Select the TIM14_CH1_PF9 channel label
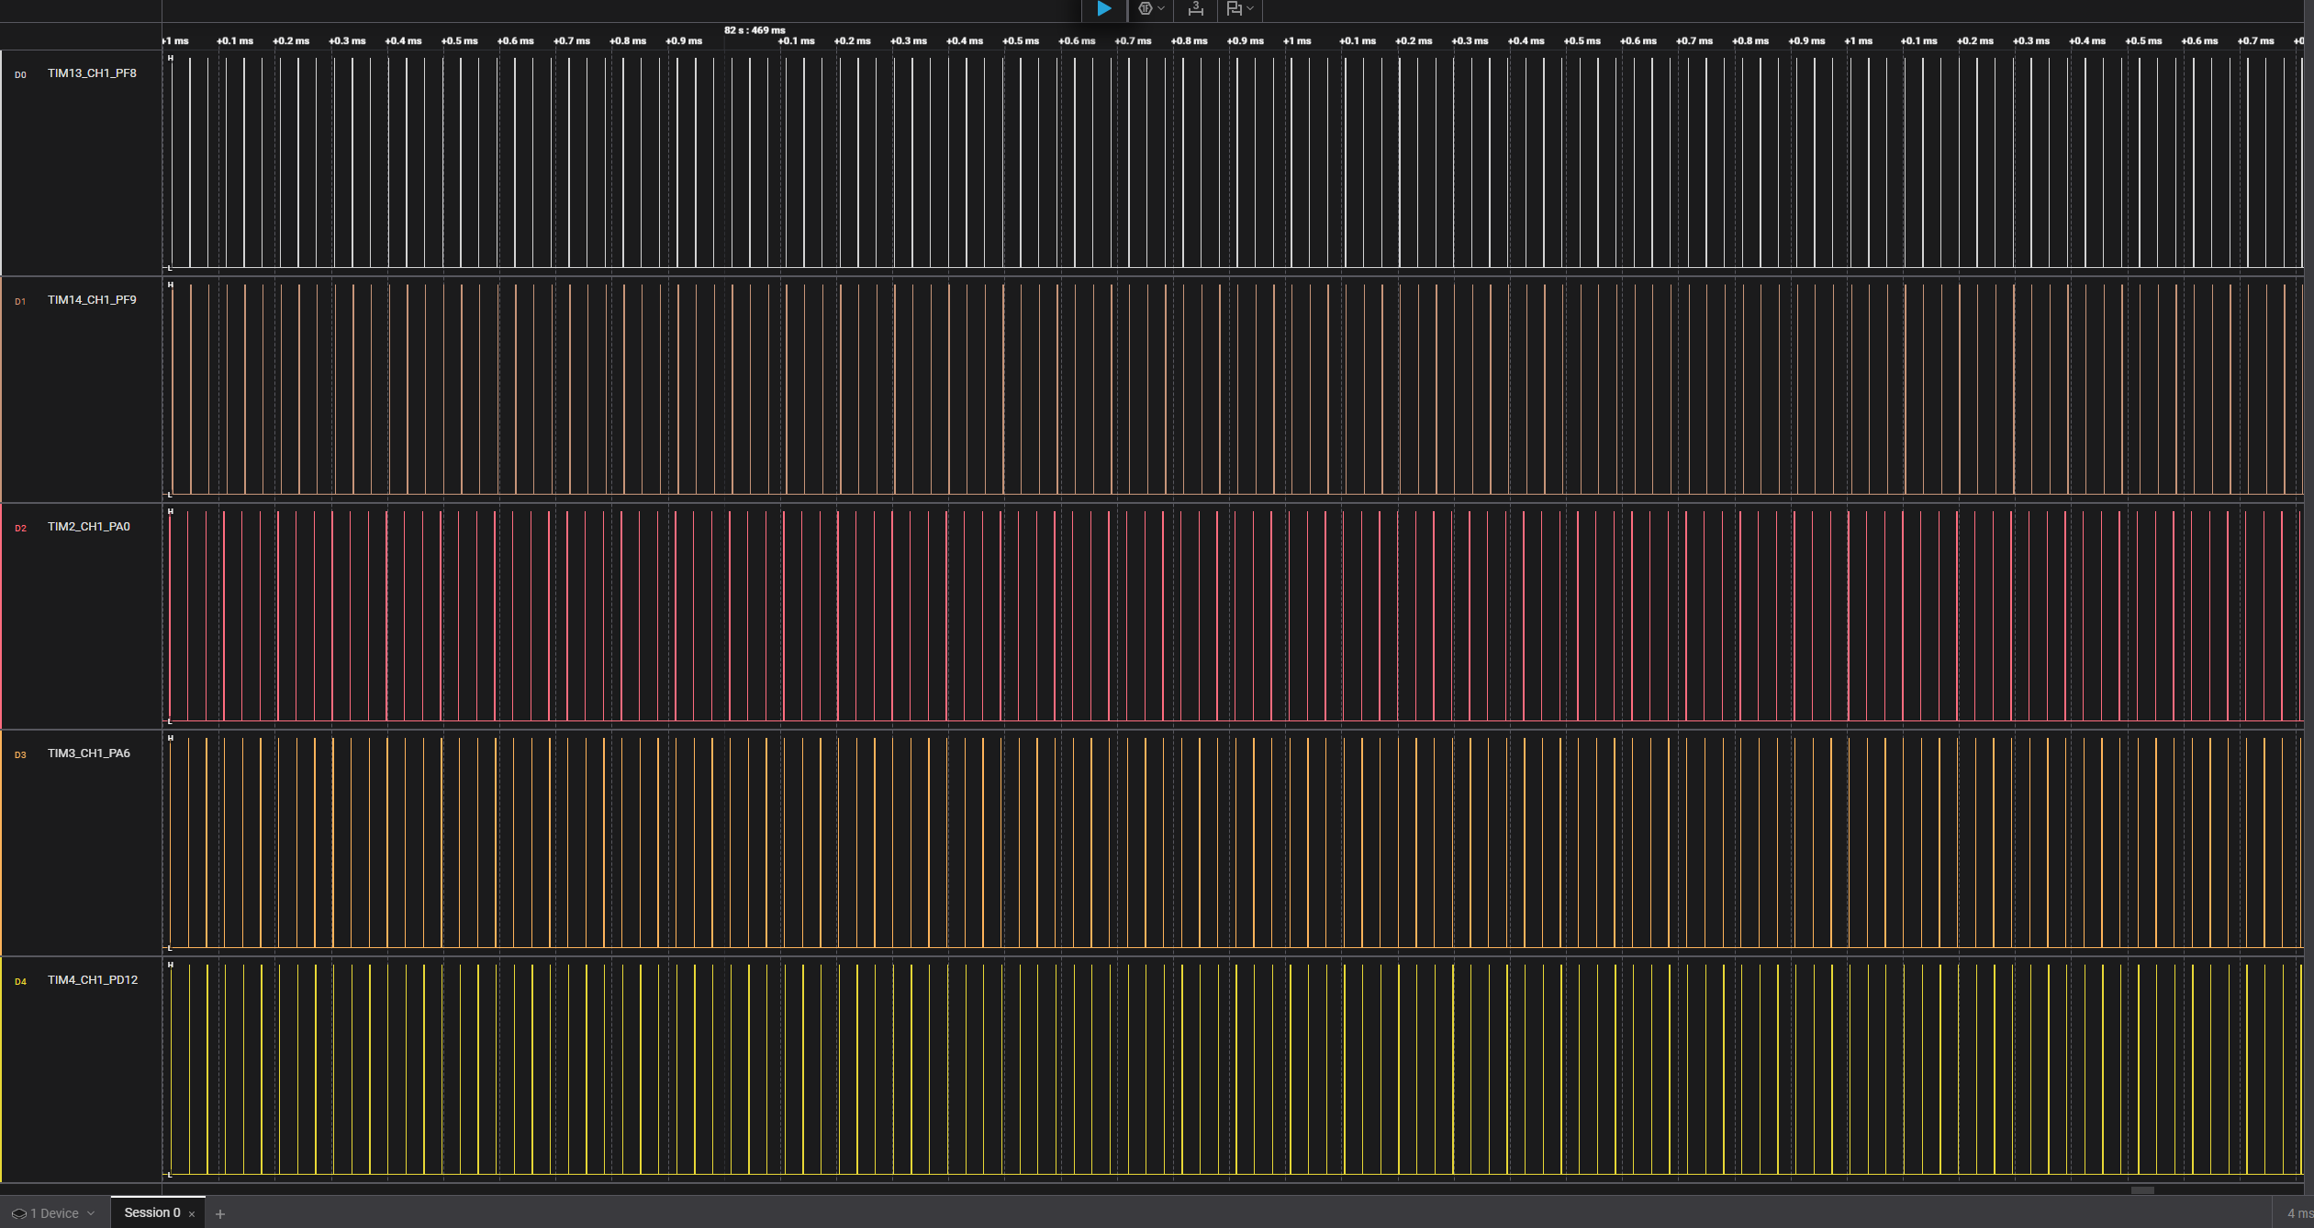The image size is (2314, 1228). pyautogui.click(x=92, y=300)
